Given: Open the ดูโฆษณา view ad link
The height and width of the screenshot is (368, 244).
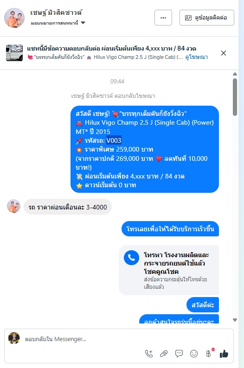Looking at the screenshot, I should [x=197, y=57].
